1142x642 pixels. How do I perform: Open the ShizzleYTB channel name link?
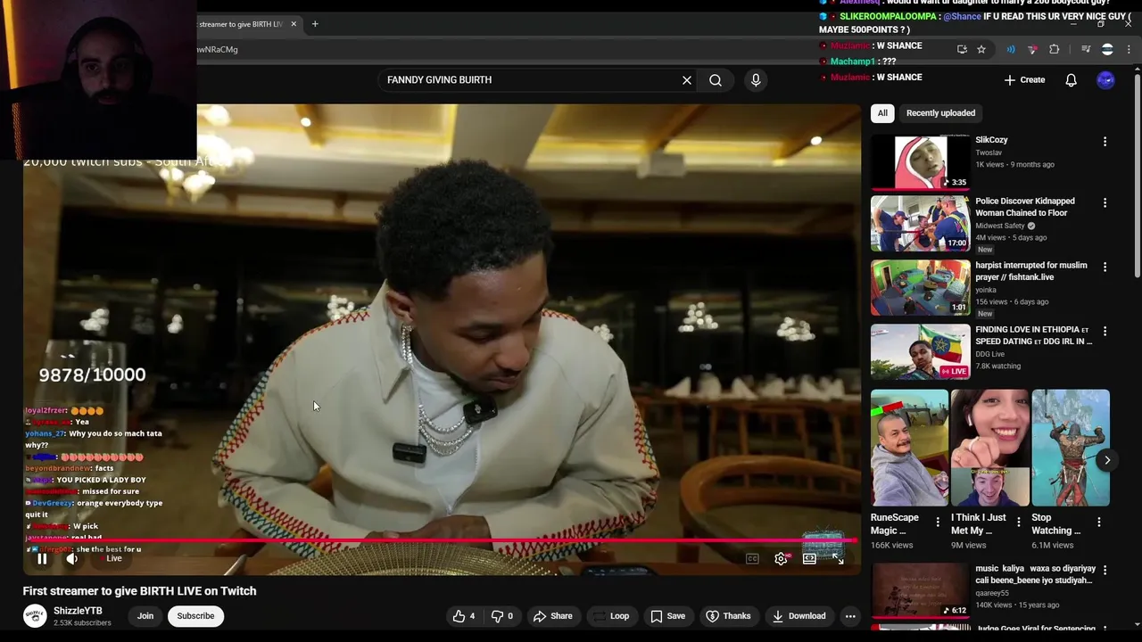pyautogui.click(x=78, y=611)
